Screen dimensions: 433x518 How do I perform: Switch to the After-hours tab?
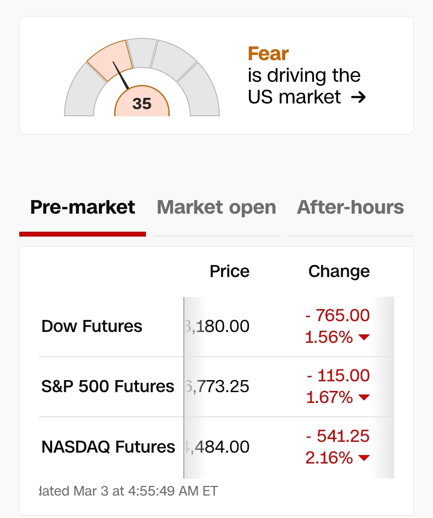coord(350,208)
